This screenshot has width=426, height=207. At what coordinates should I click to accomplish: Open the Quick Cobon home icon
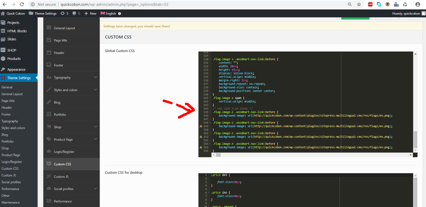click(x=3, y=13)
